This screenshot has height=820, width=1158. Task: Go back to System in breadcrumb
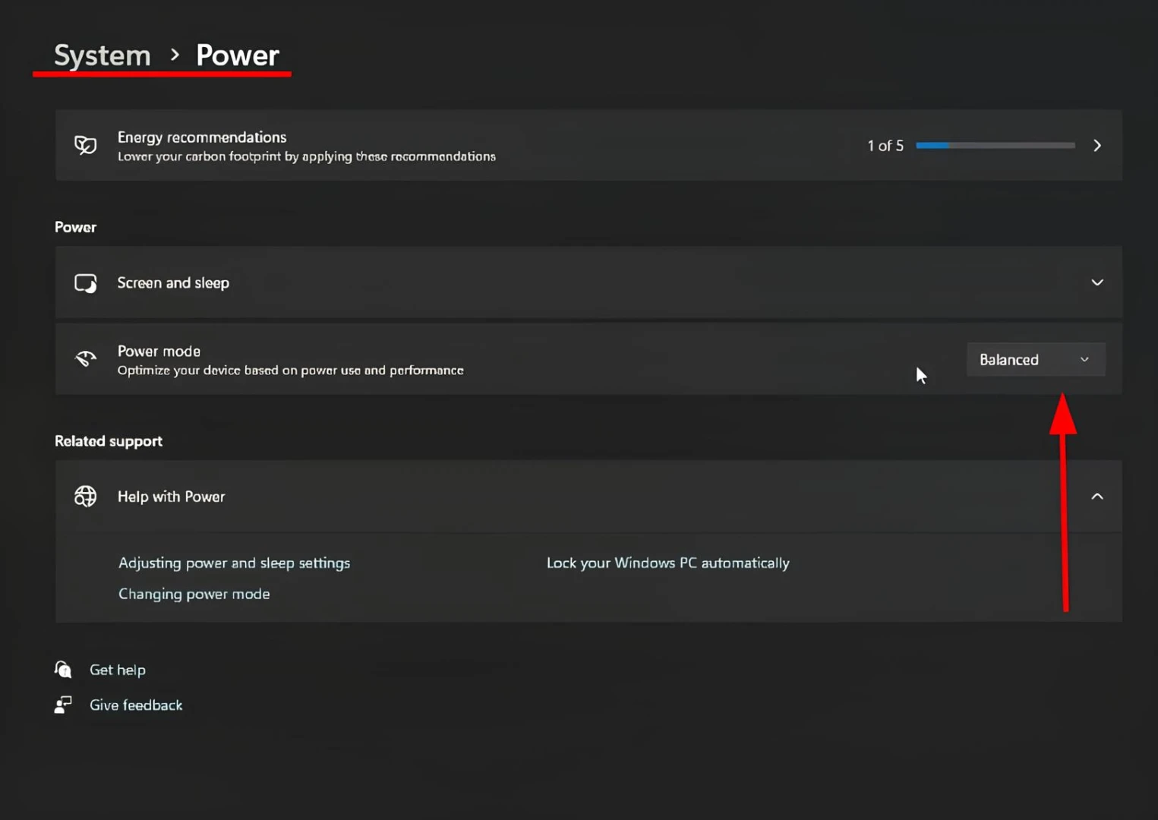coord(102,55)
